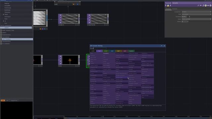Image resolution: width=212 pixels, height=119 pixels.
Task: Select the render1 node viewer thumbnail
Action: [70, 19]
